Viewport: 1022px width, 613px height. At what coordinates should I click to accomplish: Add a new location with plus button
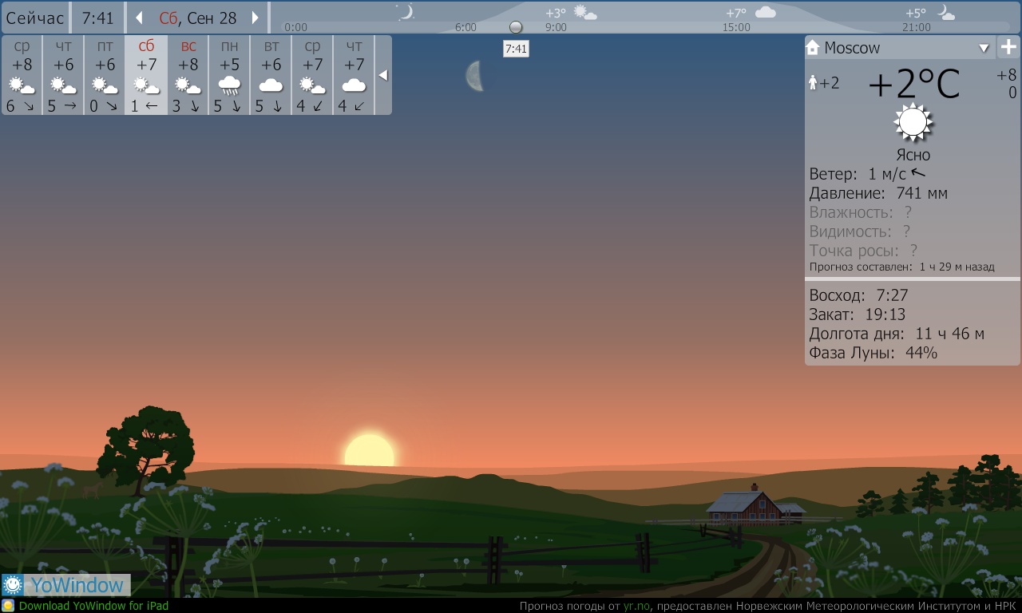[x=1008, y=47]
